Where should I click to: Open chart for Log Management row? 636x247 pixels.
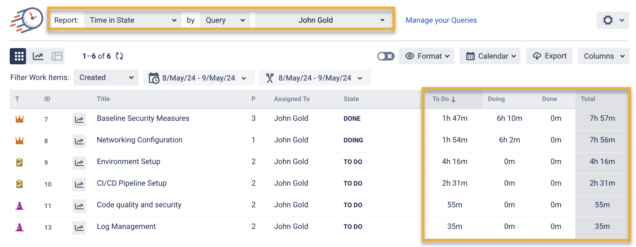pyautogui.click(x=79, y=228)
